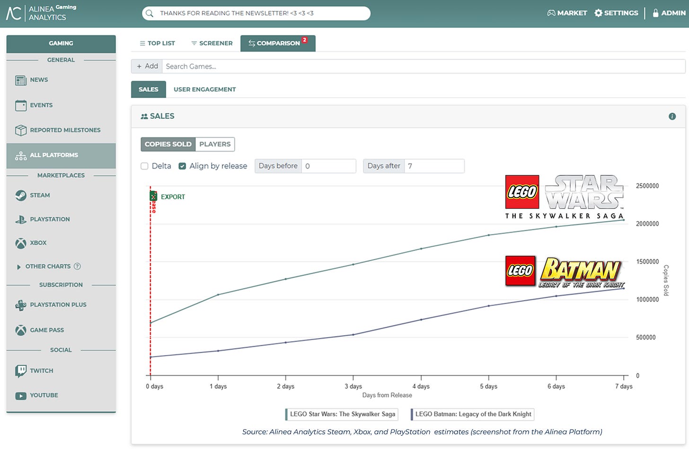Click the Alinea Analytics logo

41,13
